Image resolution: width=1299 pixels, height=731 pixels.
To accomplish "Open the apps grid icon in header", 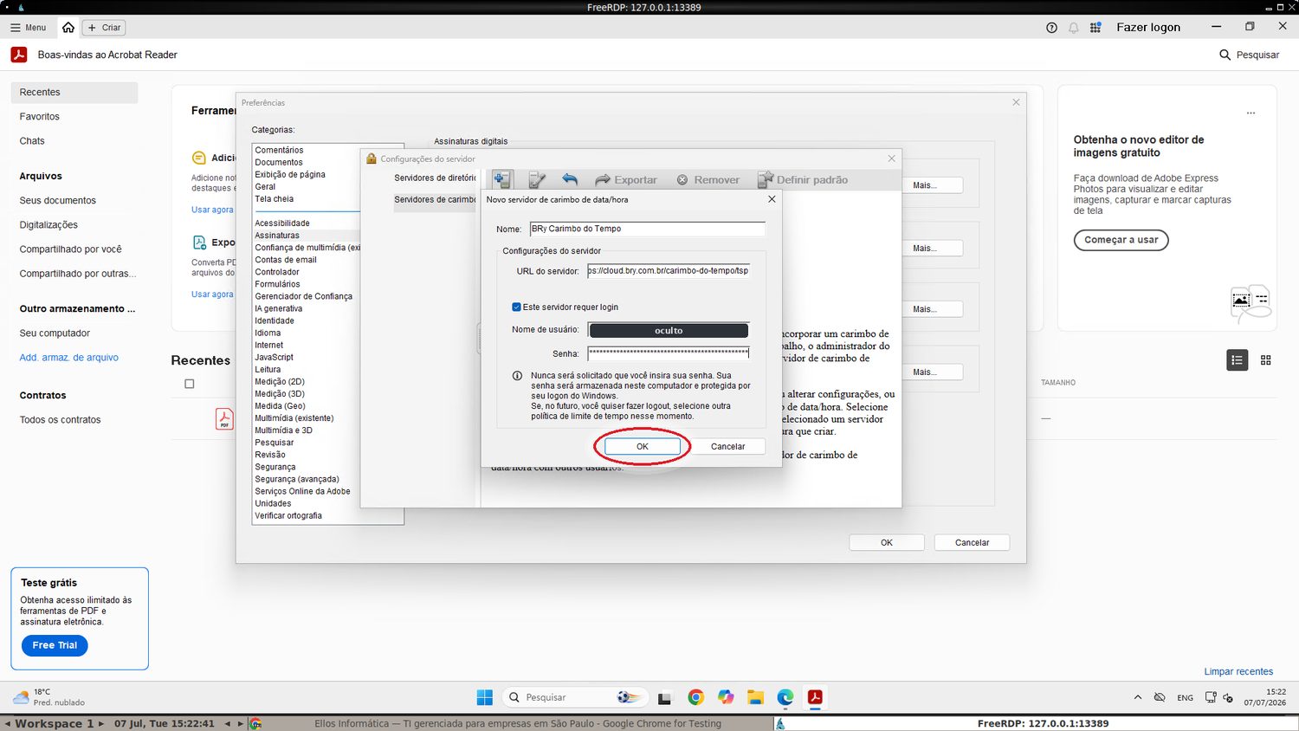I will pyautogui.click(x=1095, y=28).
